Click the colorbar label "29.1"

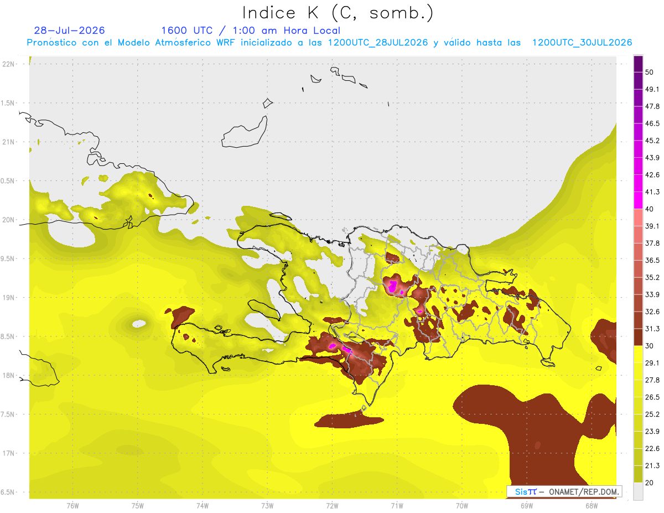click(x=652, y=363)
